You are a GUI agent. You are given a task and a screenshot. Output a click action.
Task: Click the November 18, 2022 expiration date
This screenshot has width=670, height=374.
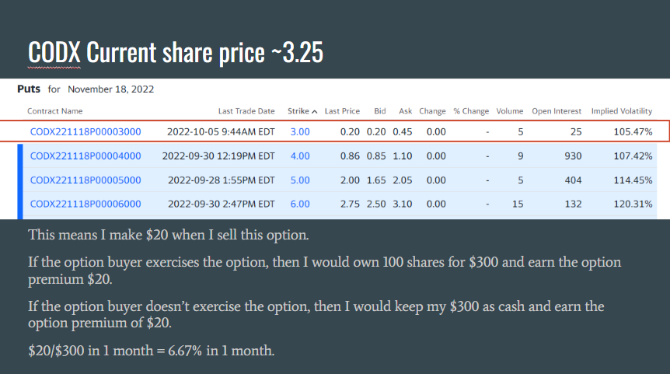coord(110,89)
